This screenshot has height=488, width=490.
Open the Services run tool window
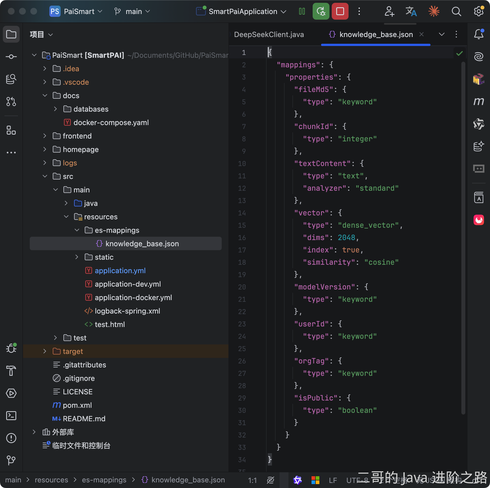tap(11, 393)
